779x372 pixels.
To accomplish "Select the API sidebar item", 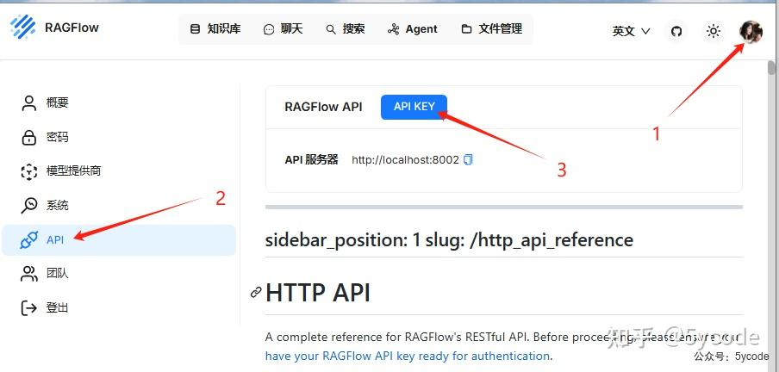I will [x=55, y=239].
